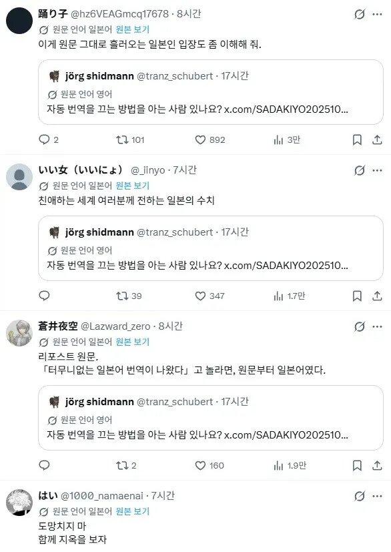Share the 蒼井夜空 post
The height and width of the screenshot is (552, 391).
point(377,465)
